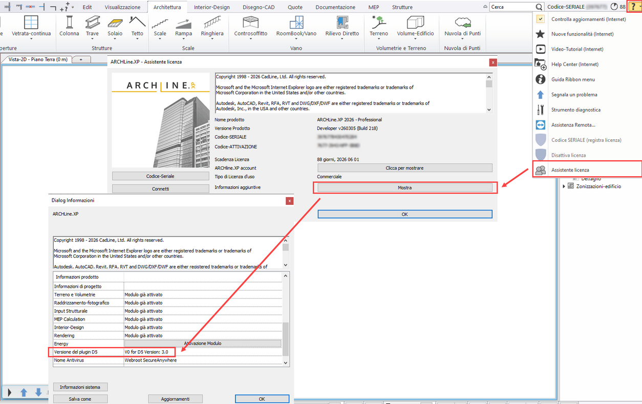Activate the Volume-Edificio tool

point(415,26)
